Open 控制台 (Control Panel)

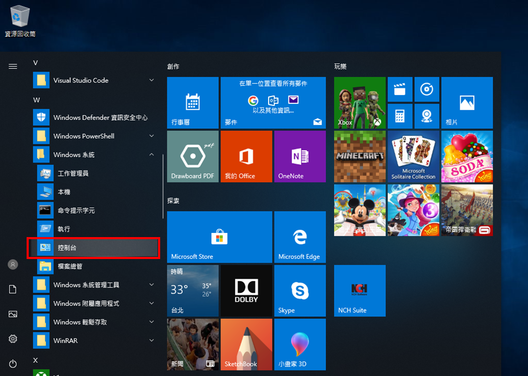94,248
